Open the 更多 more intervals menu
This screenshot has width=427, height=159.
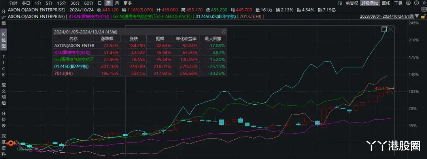coord(127,3)
